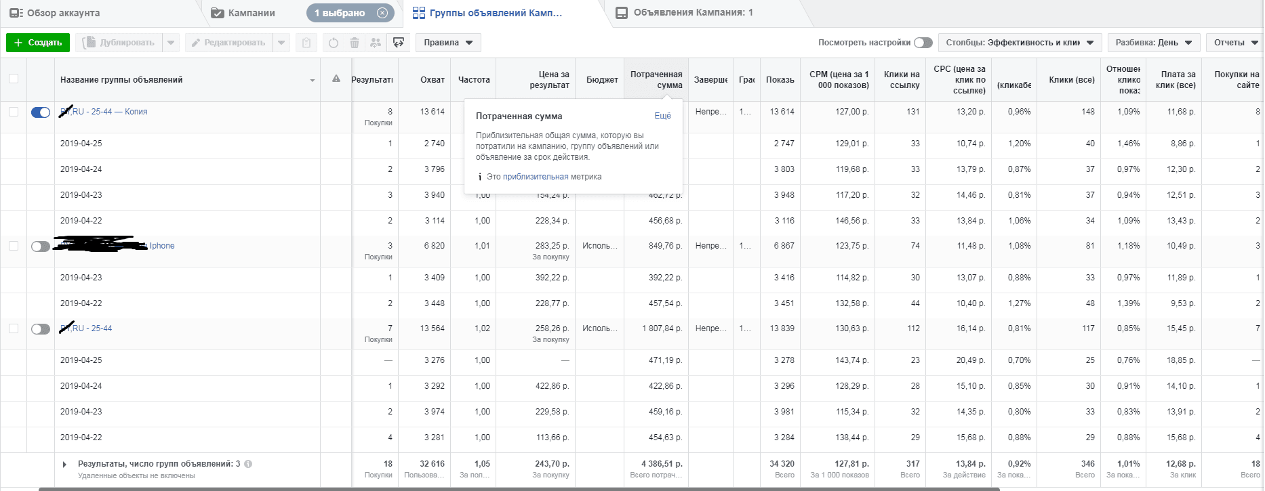
Task: Turn on the Iphone ad set toggle
Action: (x=41, y=247)
